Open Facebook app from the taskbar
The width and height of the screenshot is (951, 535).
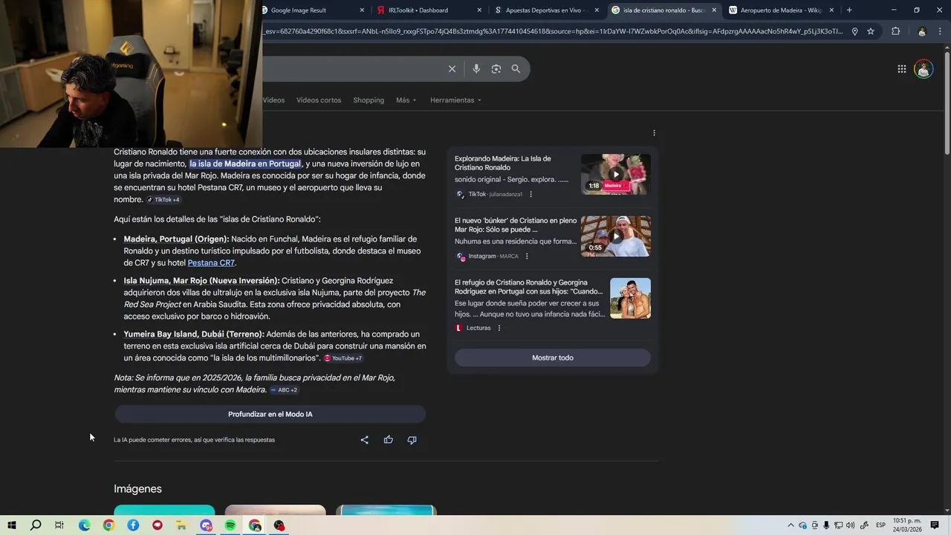click(133, 525)
